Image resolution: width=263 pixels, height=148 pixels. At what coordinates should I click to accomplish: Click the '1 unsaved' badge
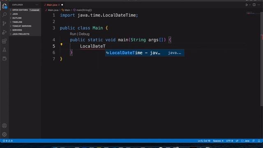click(x=34, y=10)
